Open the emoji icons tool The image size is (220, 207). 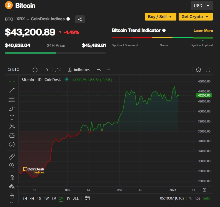click(x=12, y=145)
